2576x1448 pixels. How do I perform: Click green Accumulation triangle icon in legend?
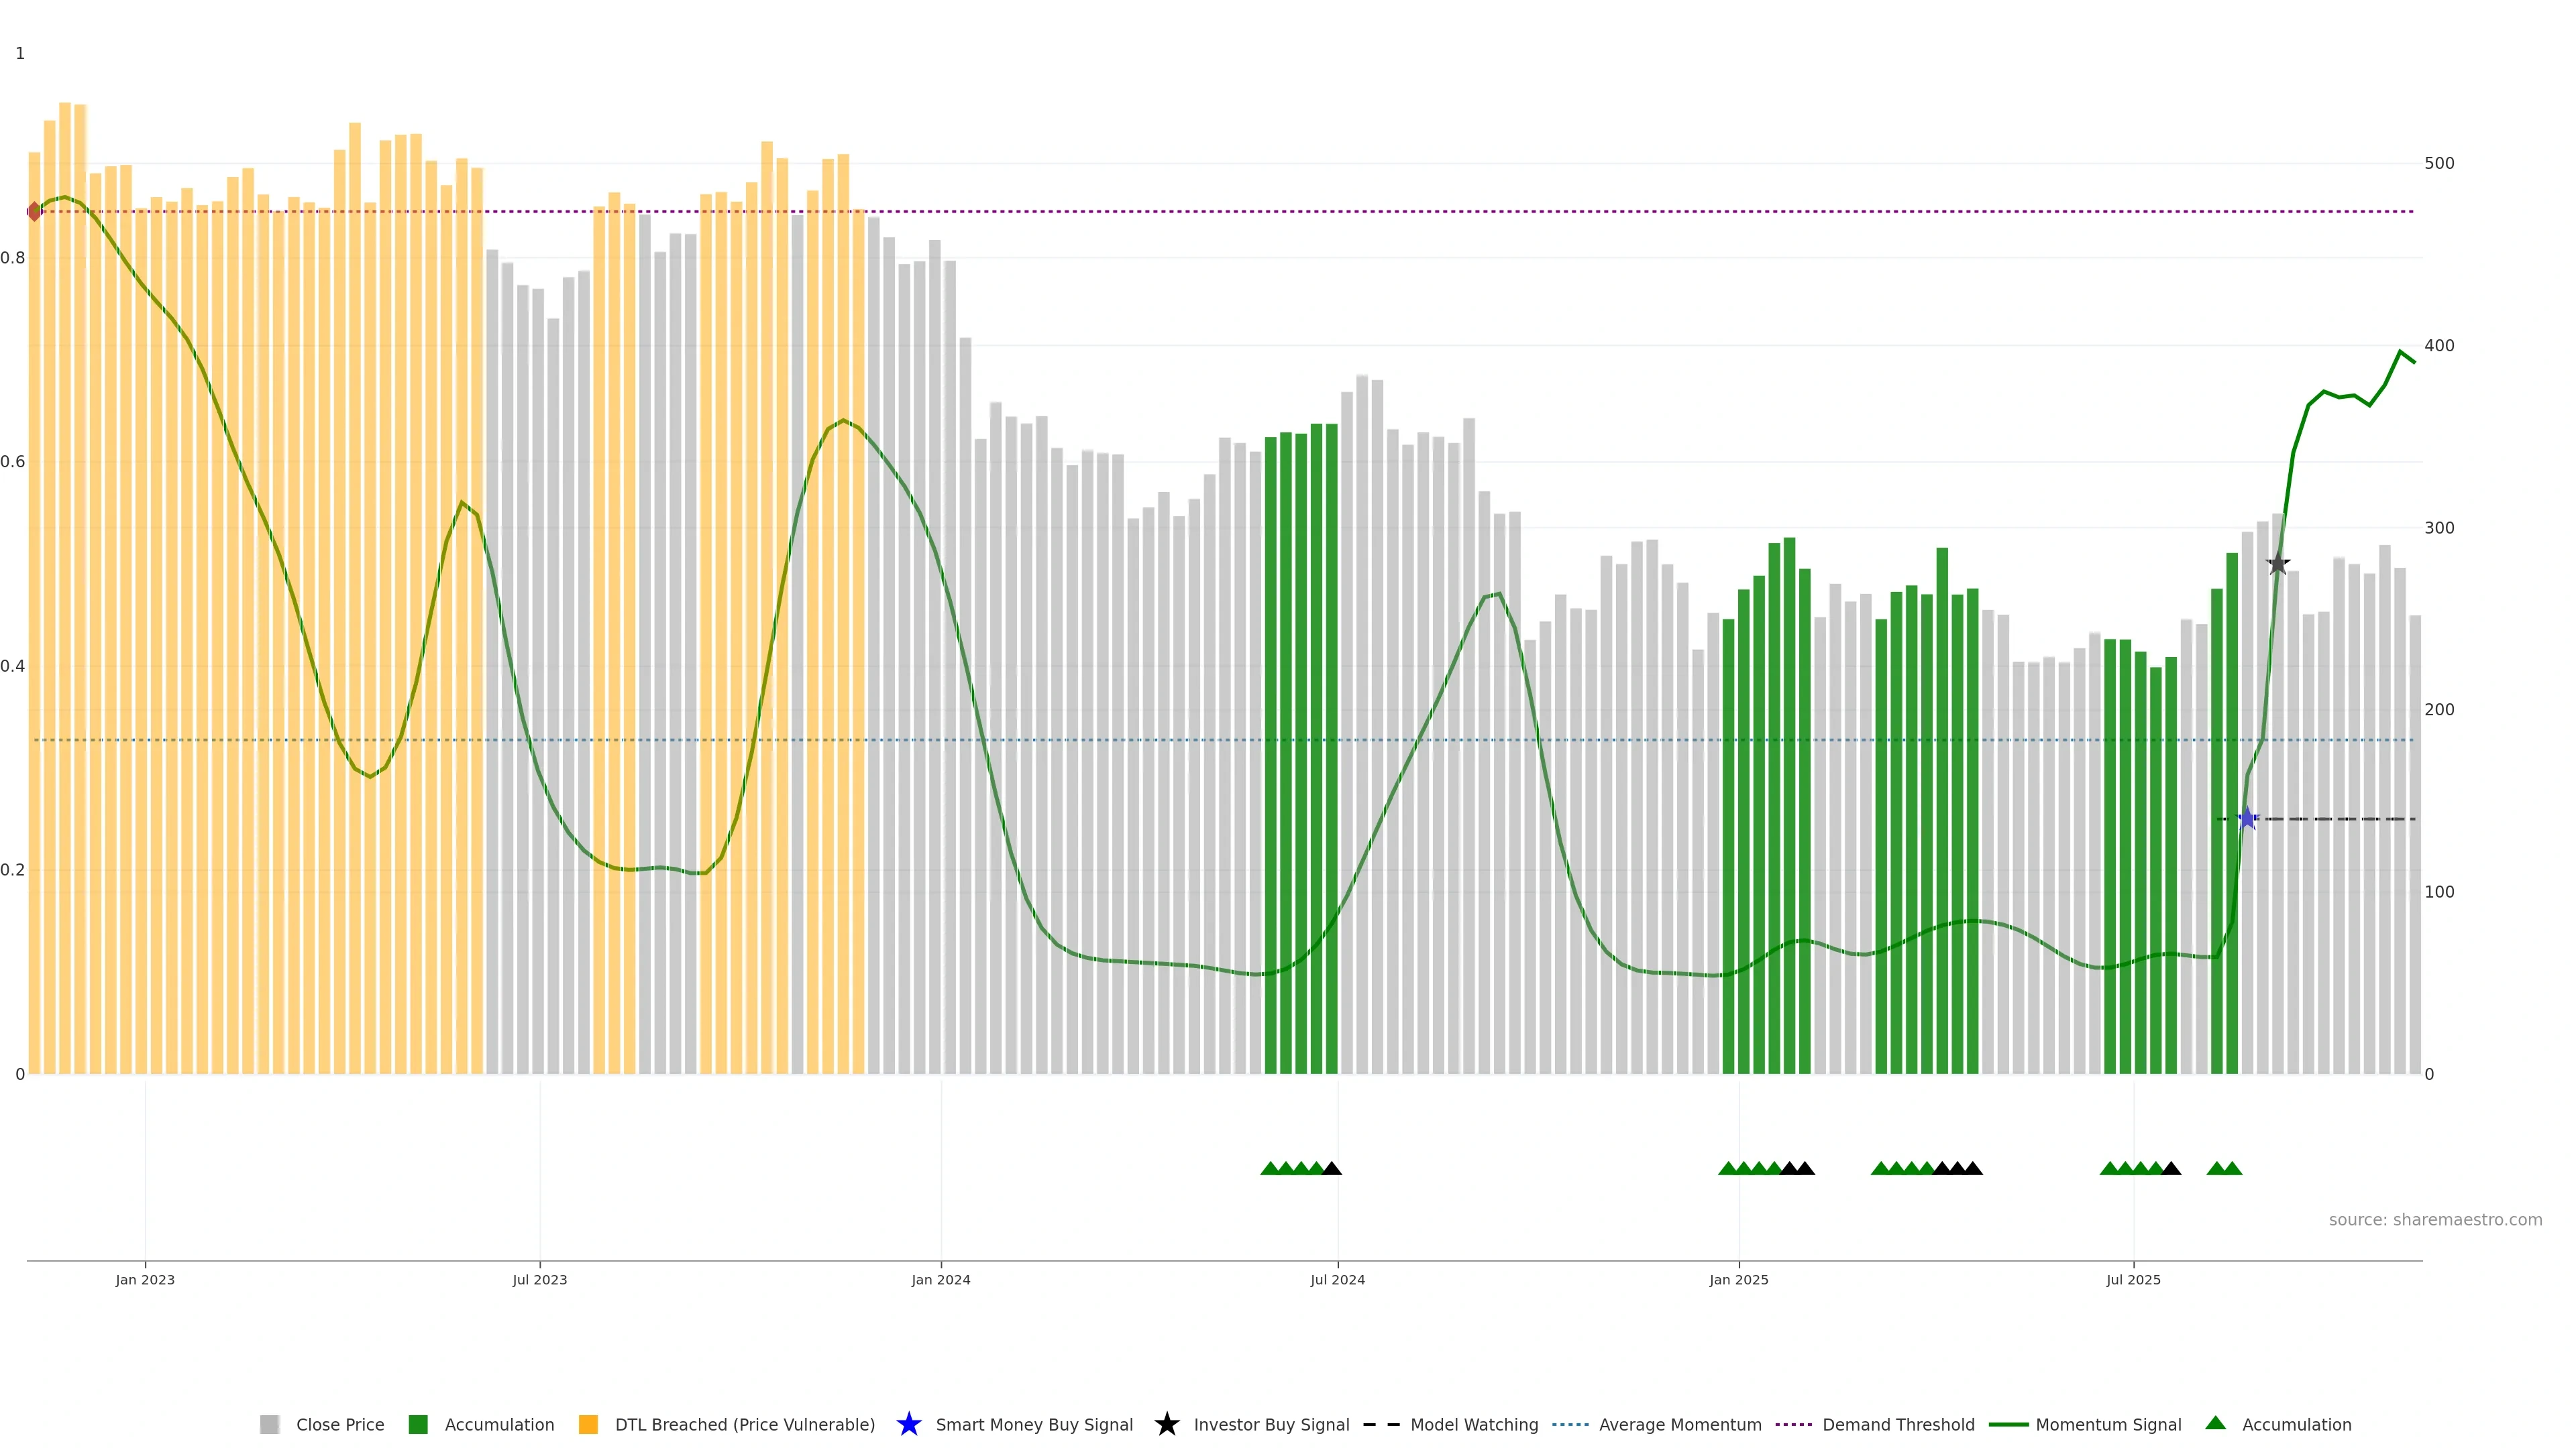point(2215,1423)
